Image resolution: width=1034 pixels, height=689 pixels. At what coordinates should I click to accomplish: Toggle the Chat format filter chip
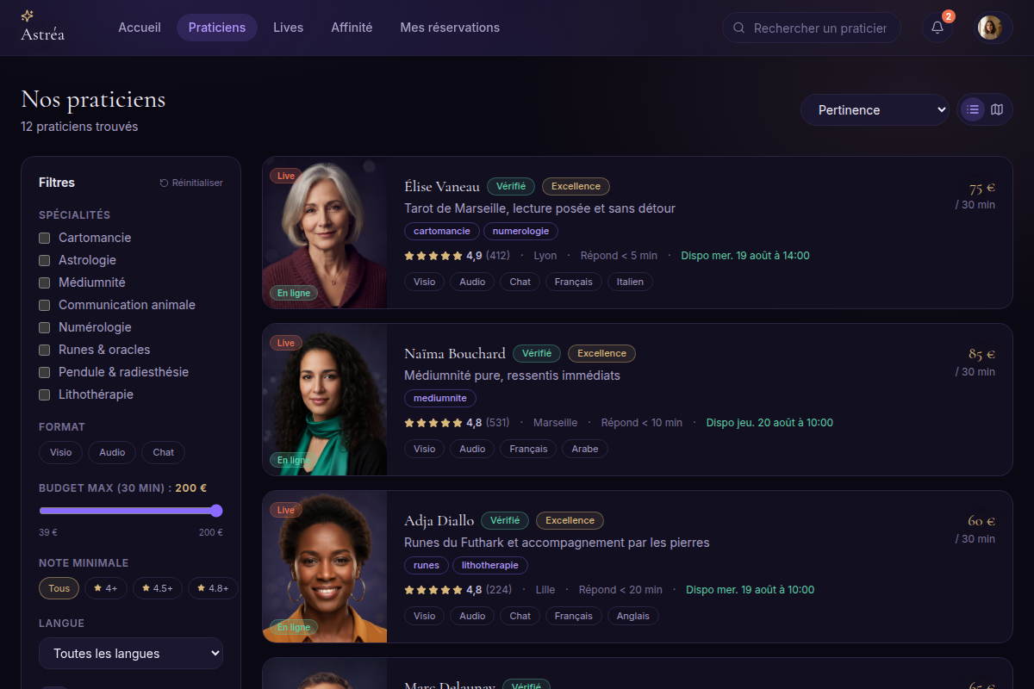tap(164, 452)
